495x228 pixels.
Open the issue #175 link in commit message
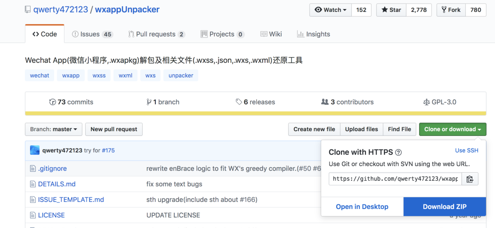coord(108,150)
